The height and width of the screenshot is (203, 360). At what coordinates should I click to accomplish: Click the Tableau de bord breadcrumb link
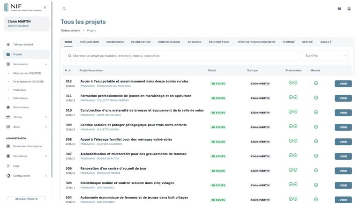70,30
